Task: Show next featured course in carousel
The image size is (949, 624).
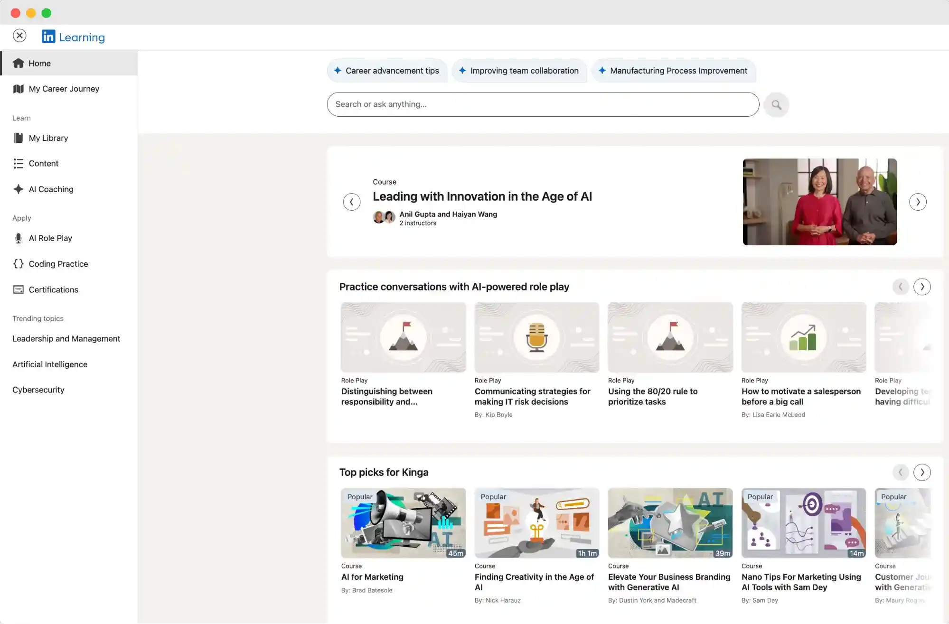Action: pyautogui.click(x=918, y=202)
